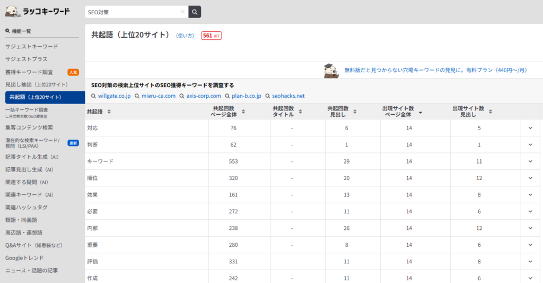Open the mieru-ca.com link
The height and width of the screenshot is (283, 543).
[159, 96]
